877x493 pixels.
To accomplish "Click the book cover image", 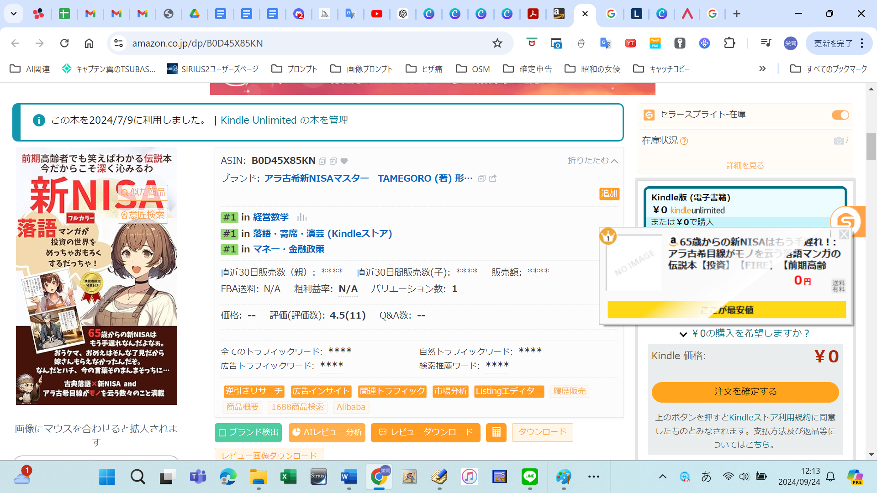I will tap(96, 276).
